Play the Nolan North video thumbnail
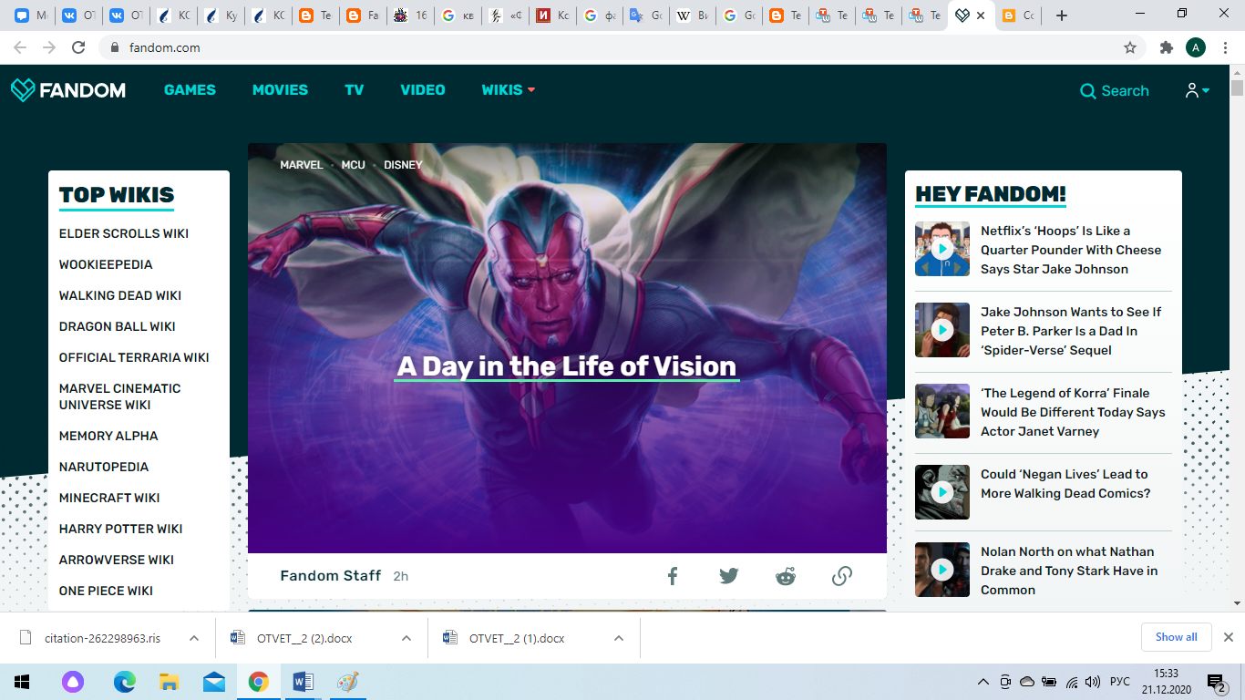Screen dimensions: 1245x700 [942, 570]
